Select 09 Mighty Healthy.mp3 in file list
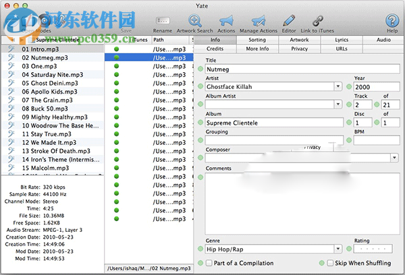Viewport: 405px width, 275px height. [53, 117]
